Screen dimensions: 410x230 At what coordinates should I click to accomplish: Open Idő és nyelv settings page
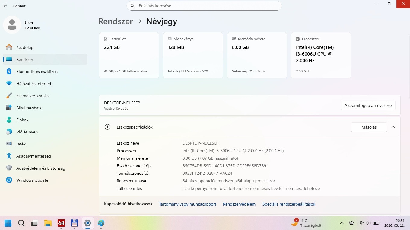pyautogui.click(x=27, y=132)
